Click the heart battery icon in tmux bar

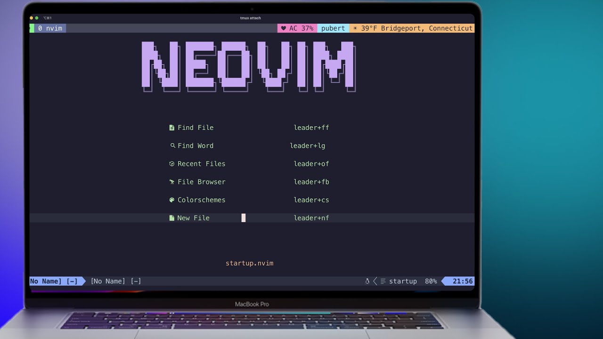(283, 28)
